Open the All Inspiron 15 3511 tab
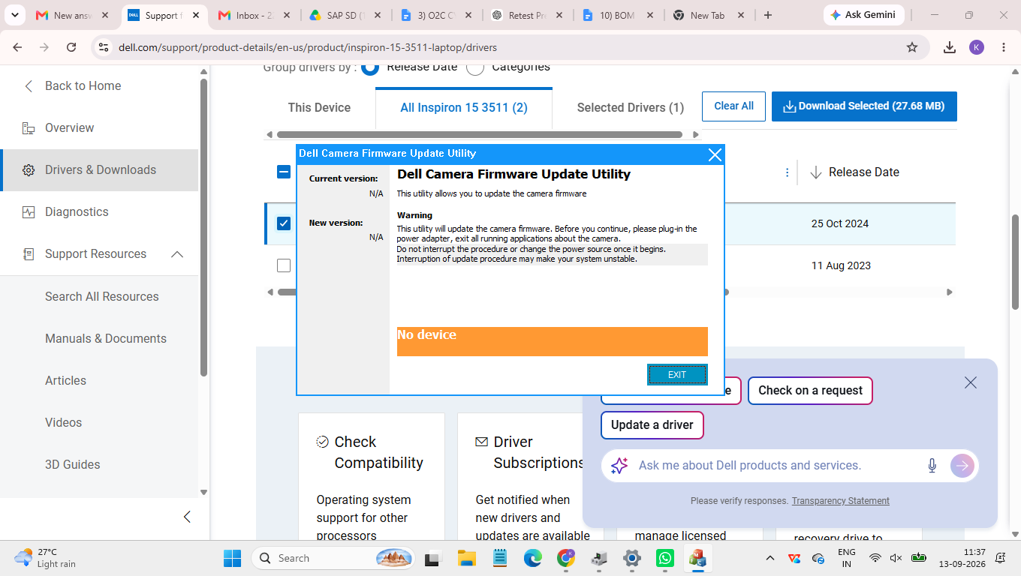Screen dimensions: 1021x576 pos(464,107)
